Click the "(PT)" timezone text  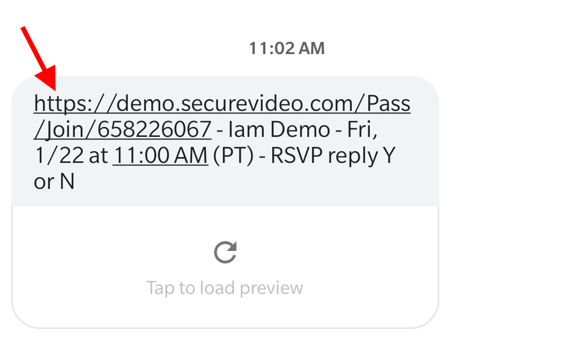click(x=233, y=156)
